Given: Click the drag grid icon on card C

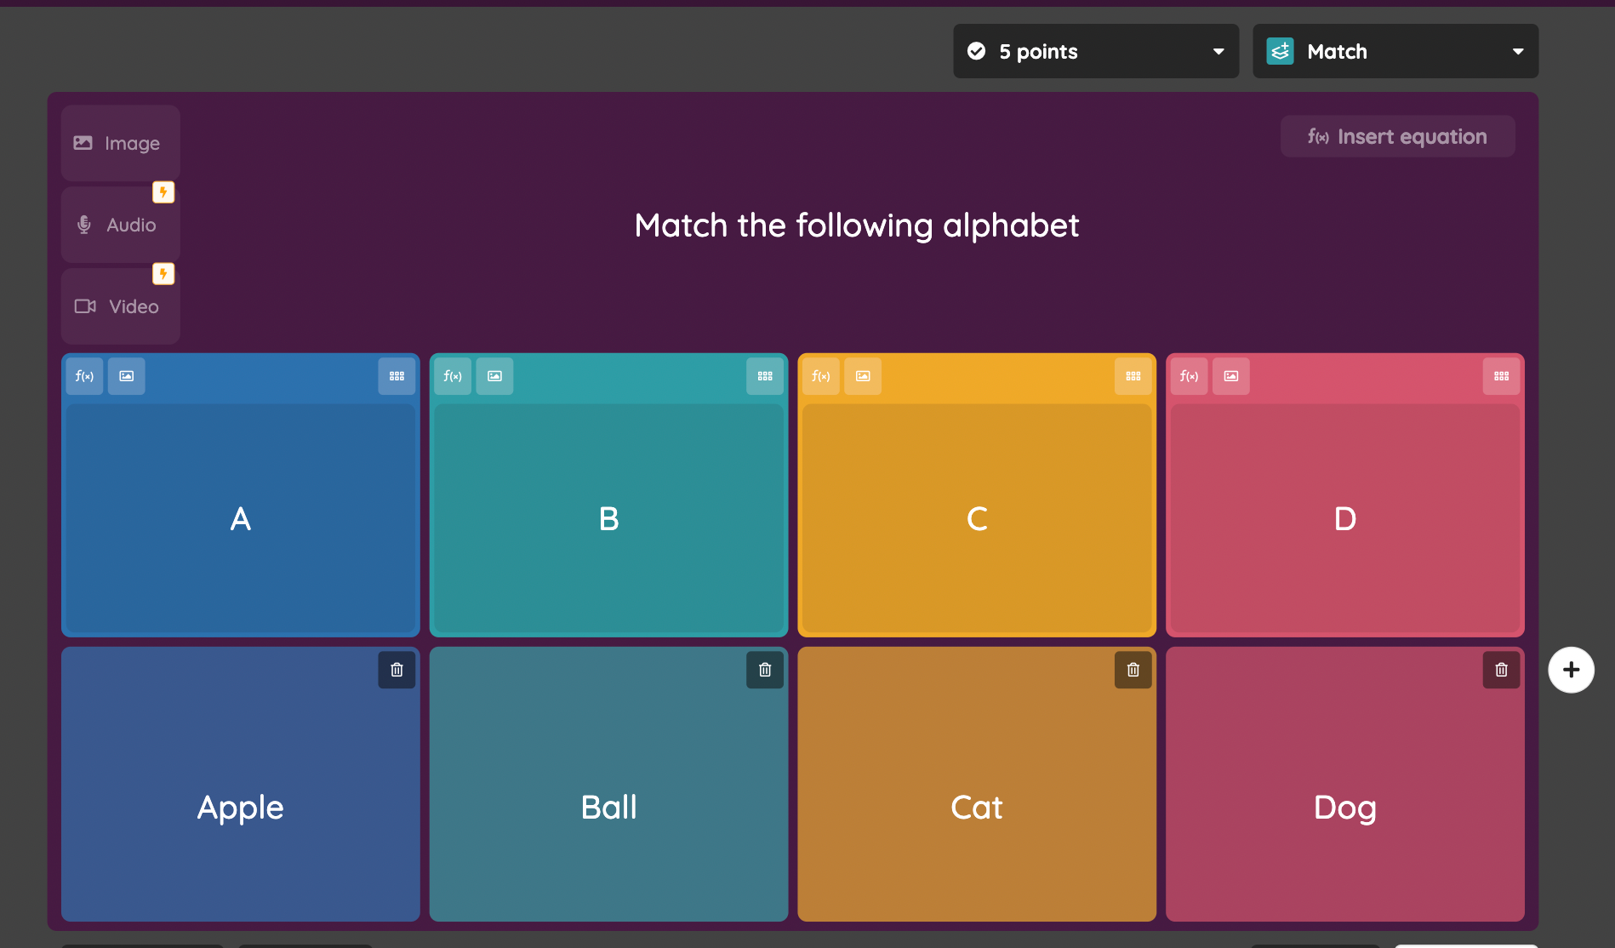Looking at the screenshot, I should 1133,376.
